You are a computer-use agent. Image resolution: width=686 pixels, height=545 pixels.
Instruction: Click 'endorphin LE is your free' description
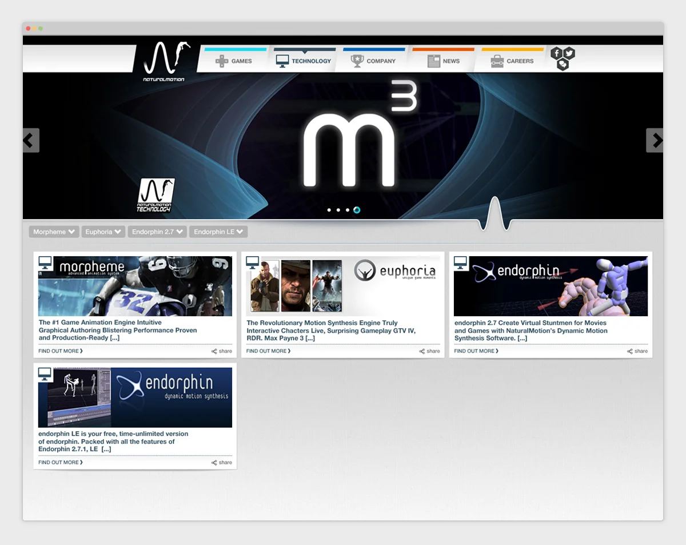coord(113,441)
